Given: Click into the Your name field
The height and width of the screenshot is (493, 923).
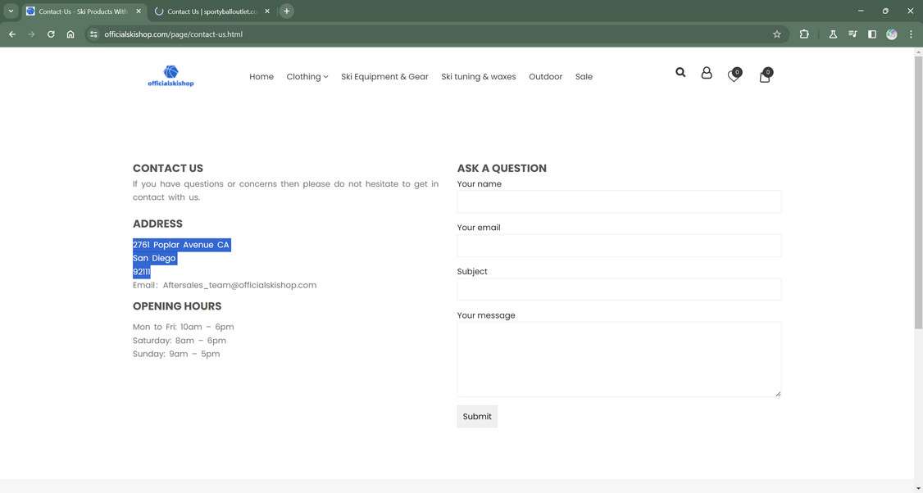Looking at the screenshot, I should (x=619, y=201).
